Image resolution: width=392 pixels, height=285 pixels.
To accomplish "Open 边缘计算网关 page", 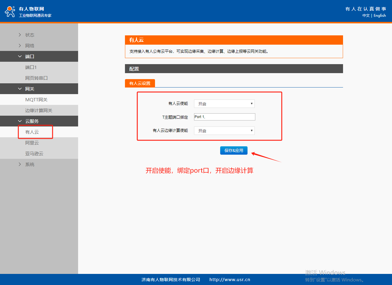I will click(39, 110).
